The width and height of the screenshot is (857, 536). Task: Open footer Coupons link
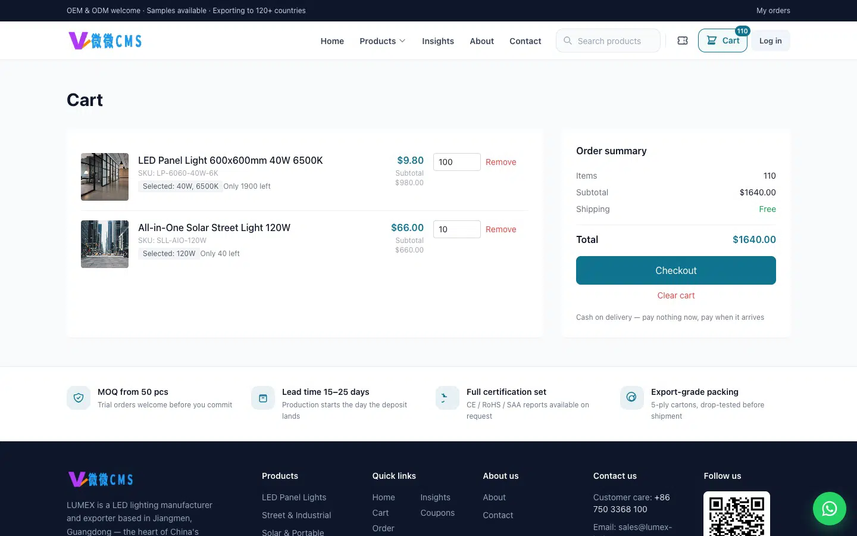(x=437, y=513)
